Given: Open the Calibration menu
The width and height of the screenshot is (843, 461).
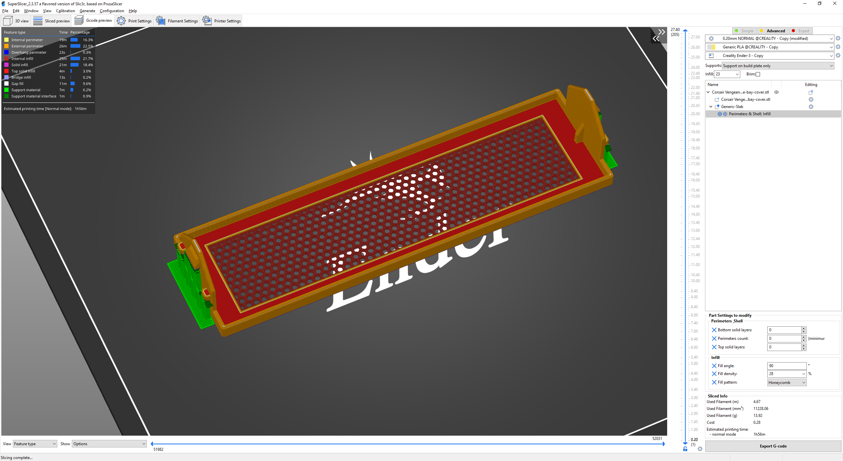Looking at the screenshot, I should (65, 11).
